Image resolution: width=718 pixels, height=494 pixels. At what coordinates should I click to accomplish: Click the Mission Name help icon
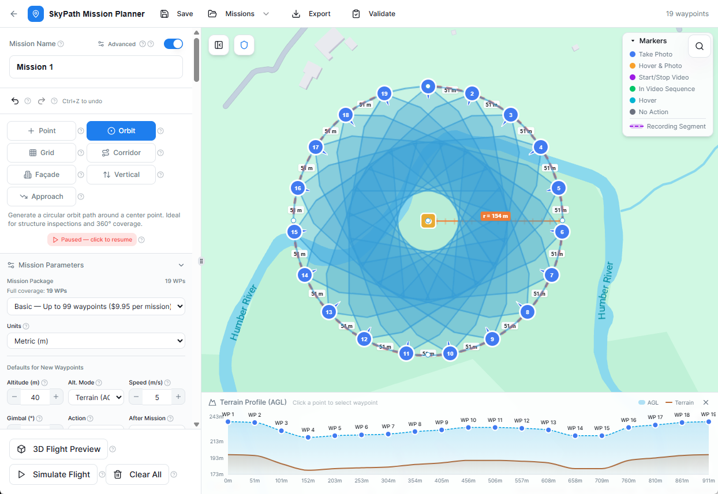pos(61,44)
